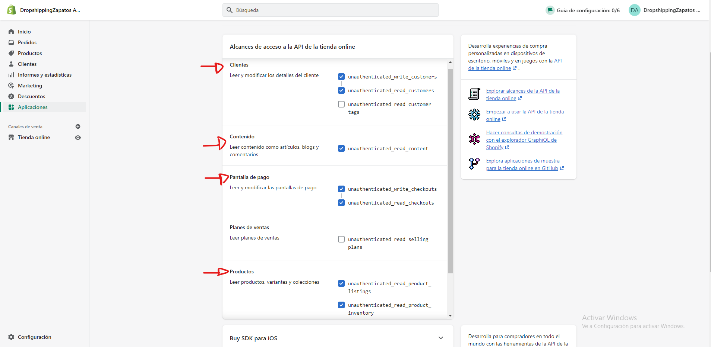This screenshot has height=347, width=711.
Task: Uncheck unauthenticated_write_customers checkbox
Action: (341, 77)
